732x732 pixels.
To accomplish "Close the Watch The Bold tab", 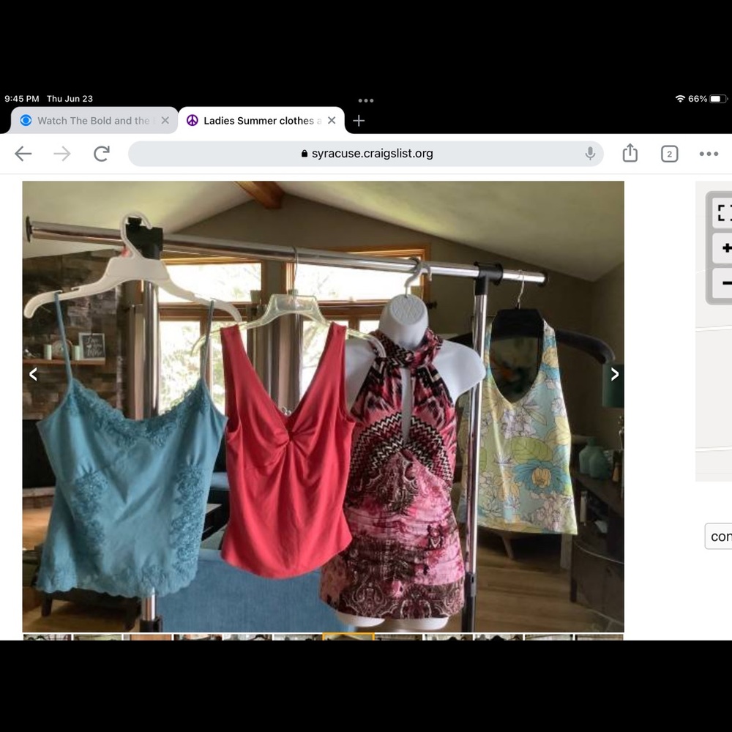I will coord(165,121).
